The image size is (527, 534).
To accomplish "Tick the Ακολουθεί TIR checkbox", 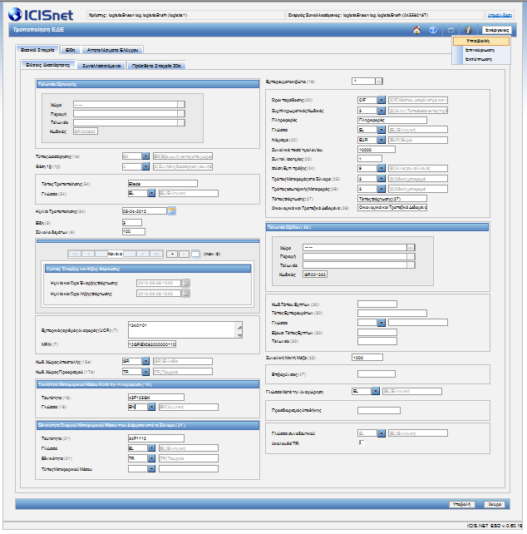I will (362, 443).
